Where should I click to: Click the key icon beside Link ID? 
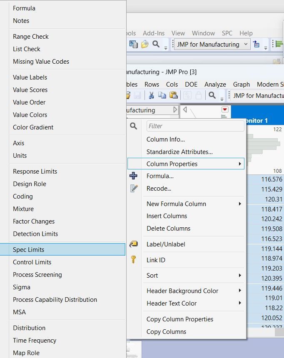133,260
